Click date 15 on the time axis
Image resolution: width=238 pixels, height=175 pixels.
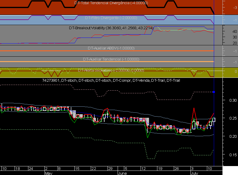[77, 169]
